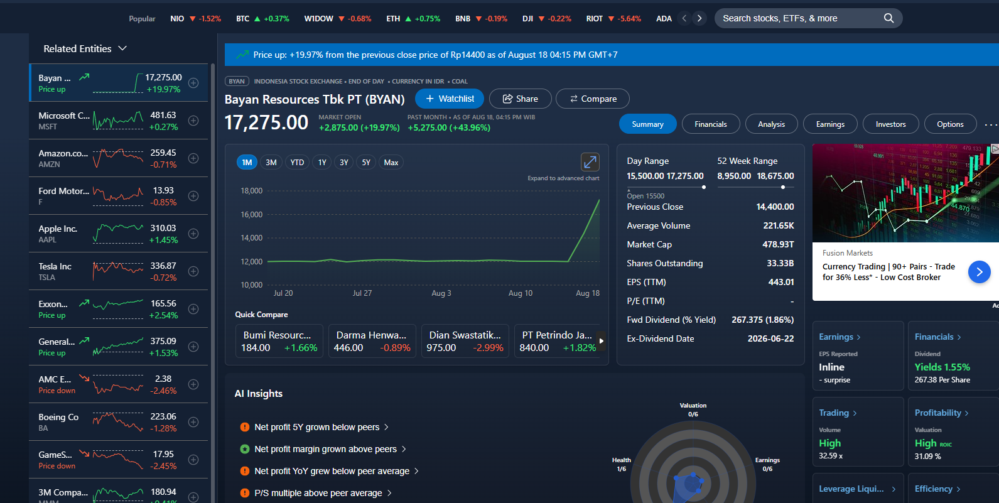Open the RIOT ticker in Popular bar

pos(613,19)
